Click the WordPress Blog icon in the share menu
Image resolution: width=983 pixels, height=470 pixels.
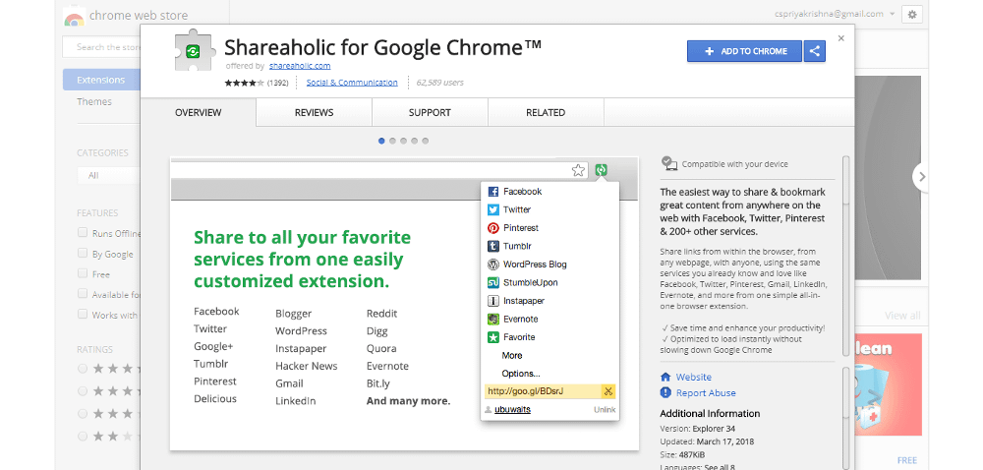tap(492, 264)
